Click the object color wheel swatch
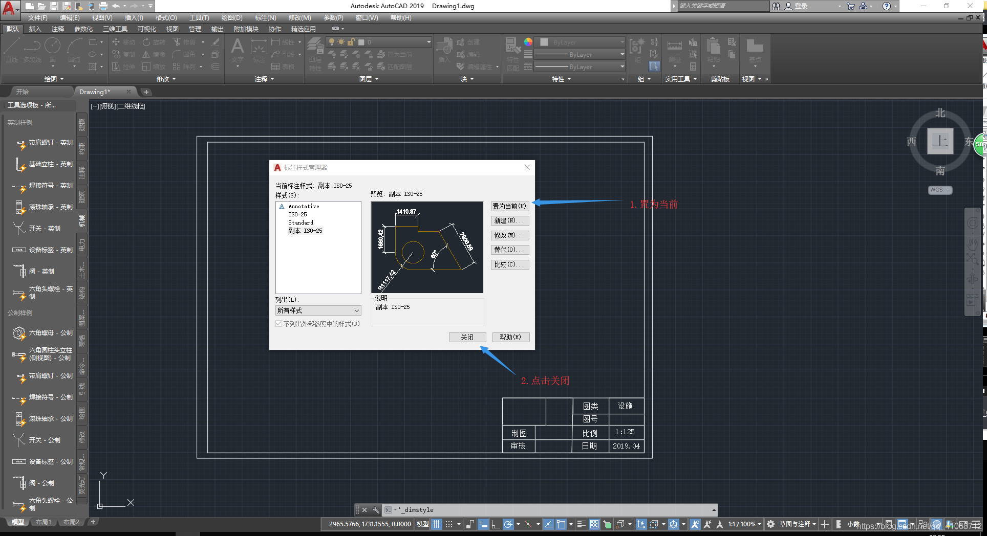 528,42
